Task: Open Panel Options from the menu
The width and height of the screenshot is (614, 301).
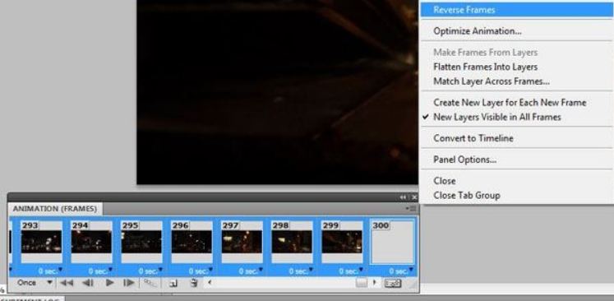Action: click(517, 160)
